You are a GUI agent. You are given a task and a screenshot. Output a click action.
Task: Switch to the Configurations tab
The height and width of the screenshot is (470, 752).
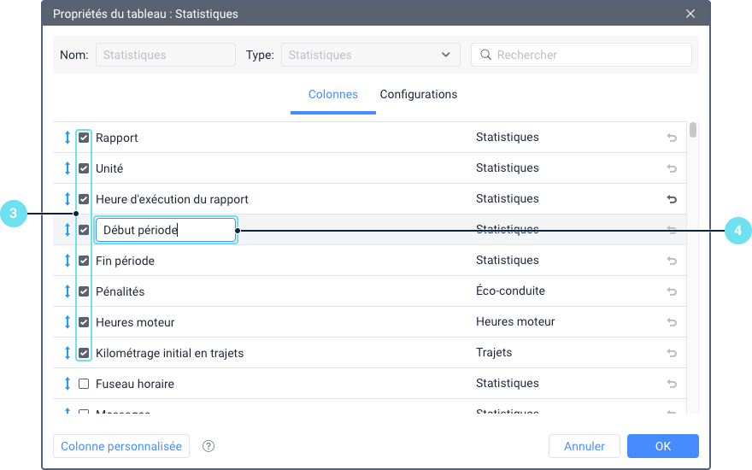click(419, 95)
